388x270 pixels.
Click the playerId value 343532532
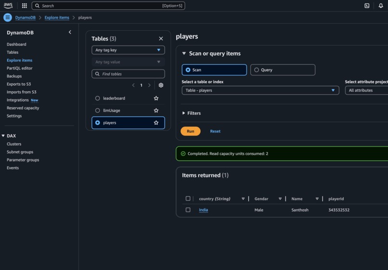click(x=339, y=210)
